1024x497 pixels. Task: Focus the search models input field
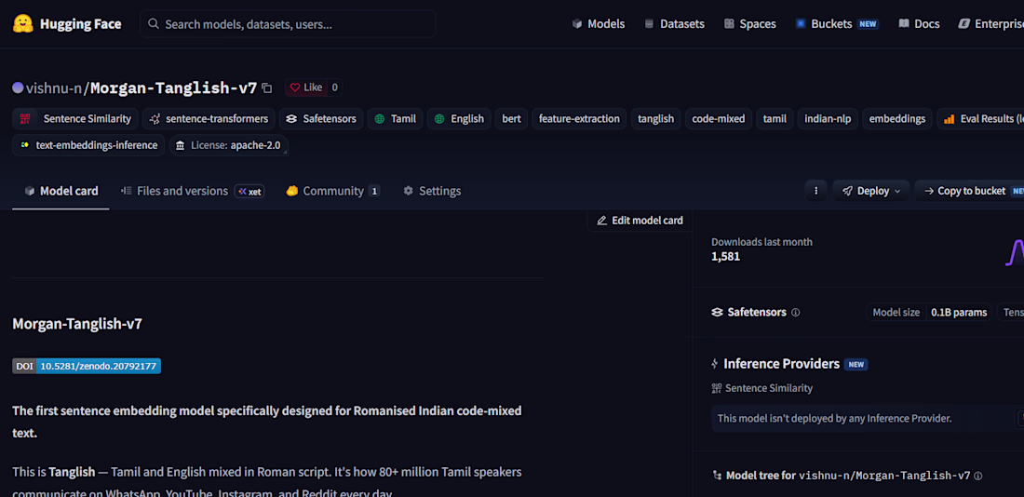pyautogui.click(x=288, y=24)
